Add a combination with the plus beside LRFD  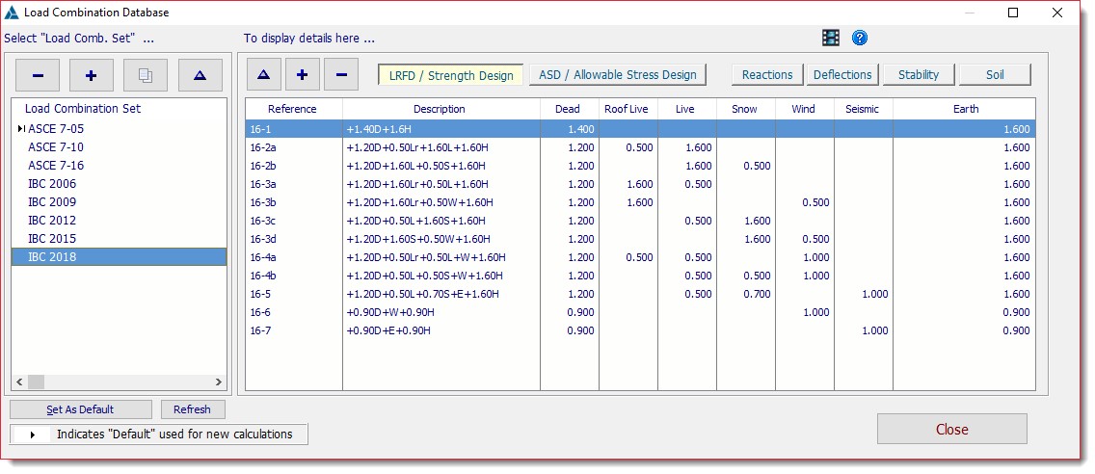(x=302, y=74)
